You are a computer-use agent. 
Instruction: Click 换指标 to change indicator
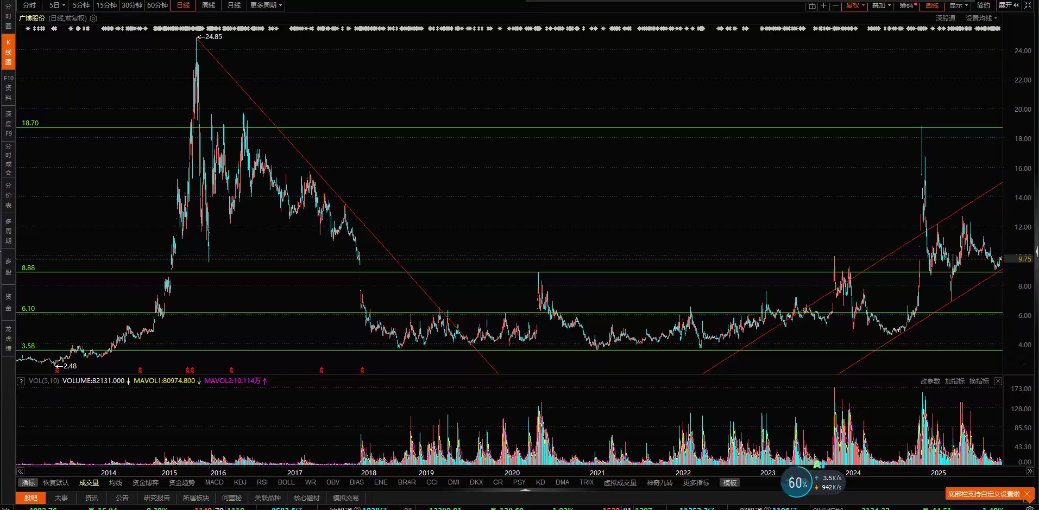(979, 381)
